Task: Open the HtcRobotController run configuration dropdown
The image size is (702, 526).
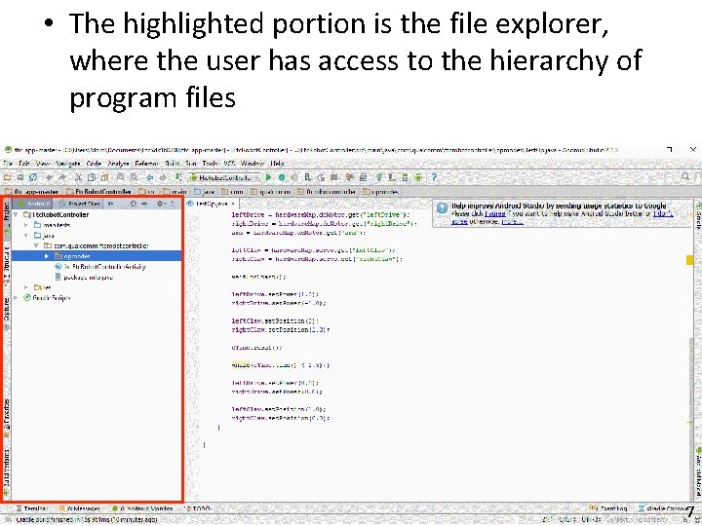Action: [x=225, y=177]
